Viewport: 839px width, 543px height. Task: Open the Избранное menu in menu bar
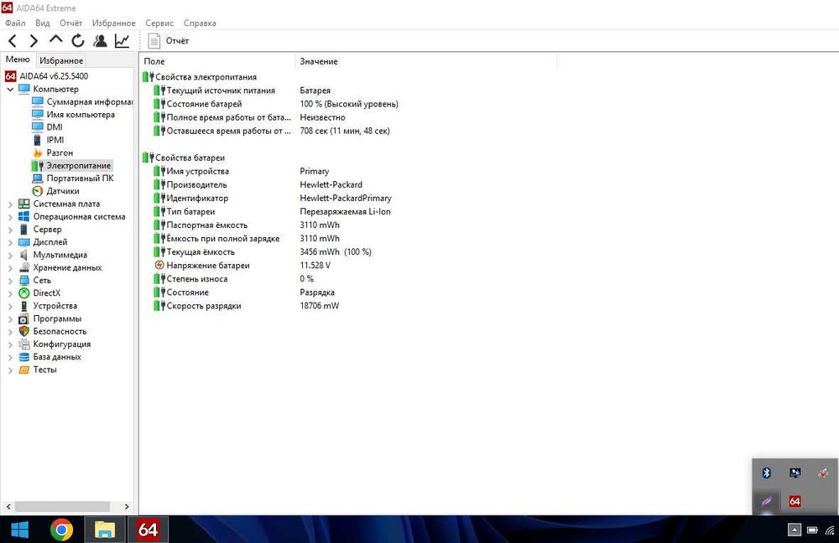(x=113, y=23)
